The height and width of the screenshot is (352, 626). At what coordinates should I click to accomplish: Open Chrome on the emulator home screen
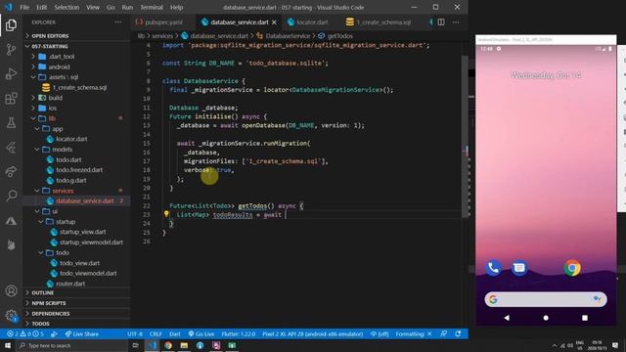tap(572, 268)
